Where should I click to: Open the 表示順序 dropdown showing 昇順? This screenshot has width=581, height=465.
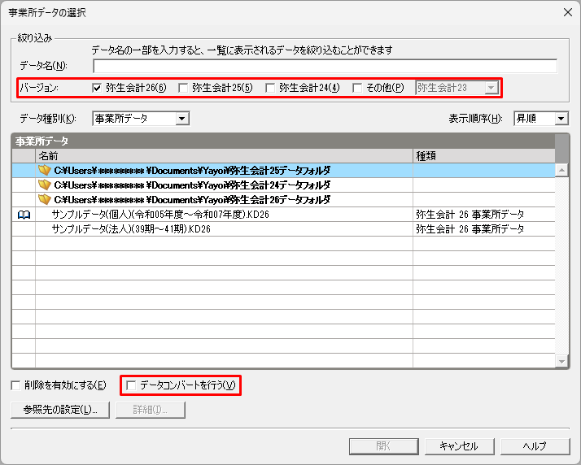(561, 119)
